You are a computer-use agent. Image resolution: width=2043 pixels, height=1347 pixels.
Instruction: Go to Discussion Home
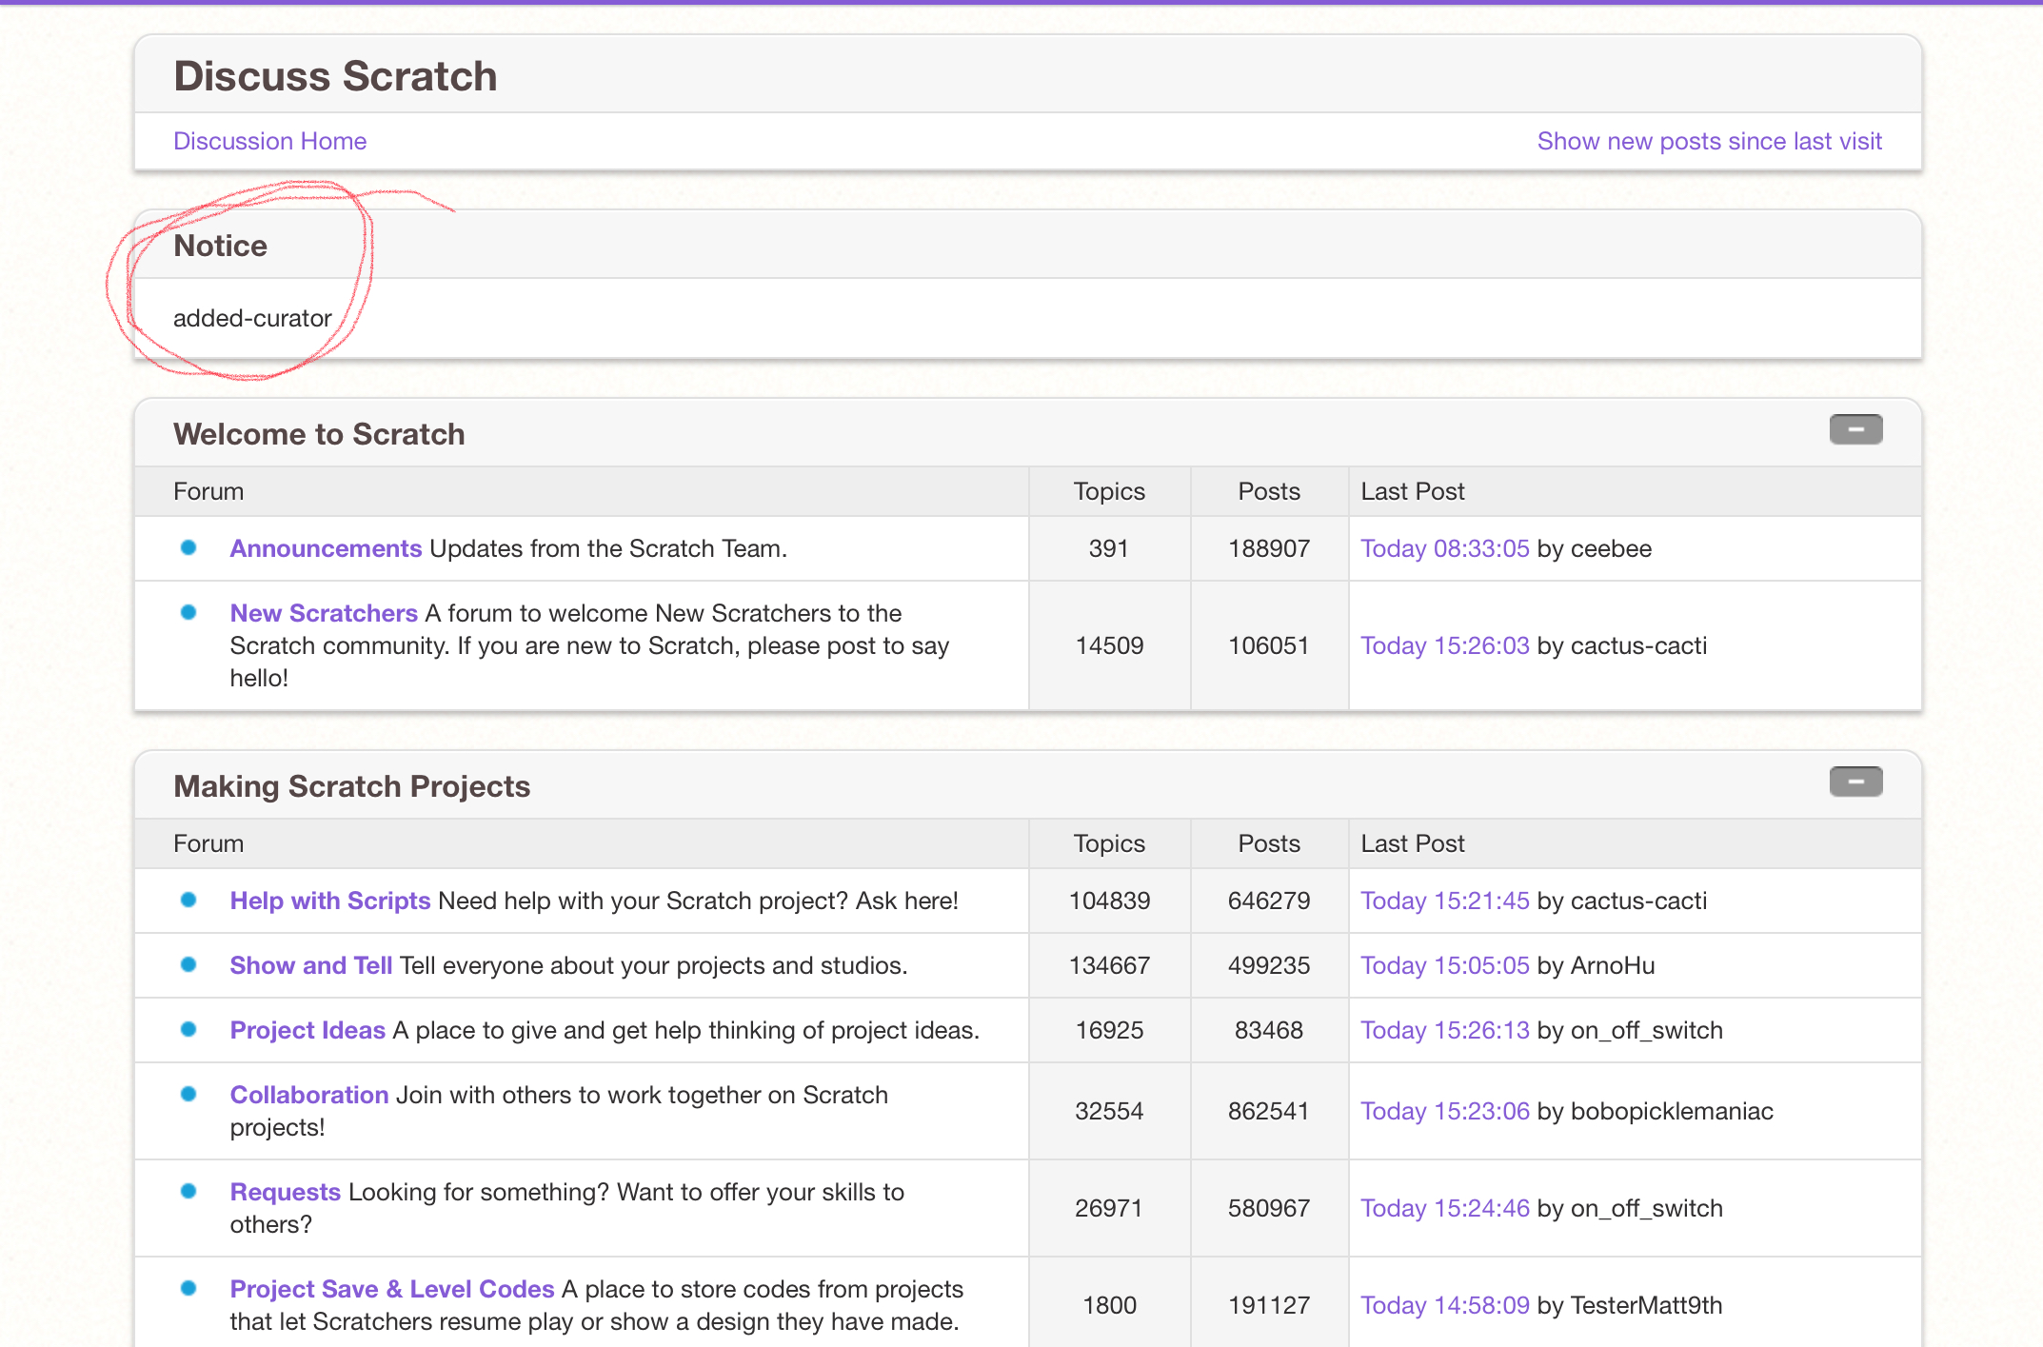pos(269,141)
